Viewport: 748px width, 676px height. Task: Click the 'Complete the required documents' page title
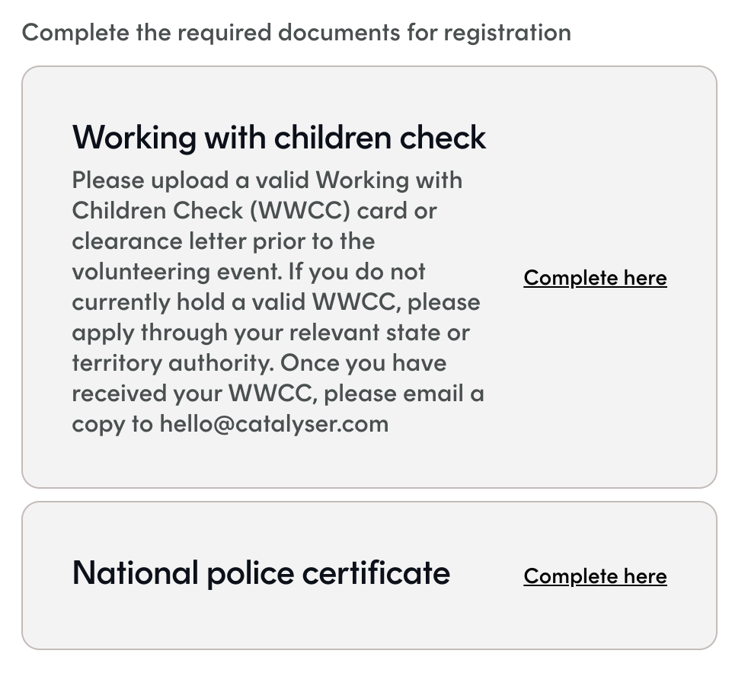(296, 33)
